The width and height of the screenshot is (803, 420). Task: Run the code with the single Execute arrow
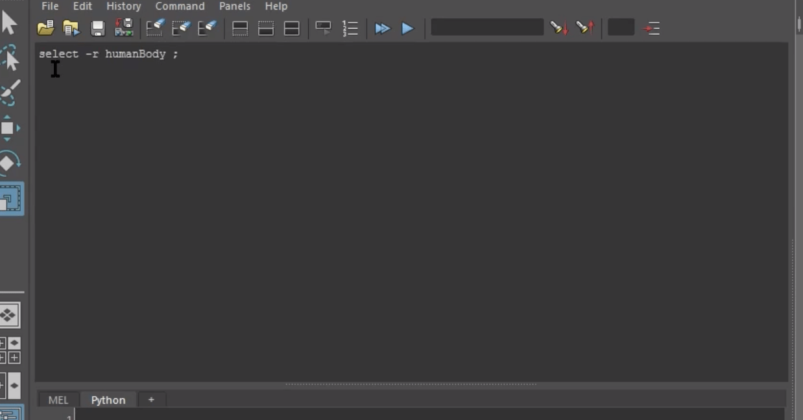[x=407, y=28]
